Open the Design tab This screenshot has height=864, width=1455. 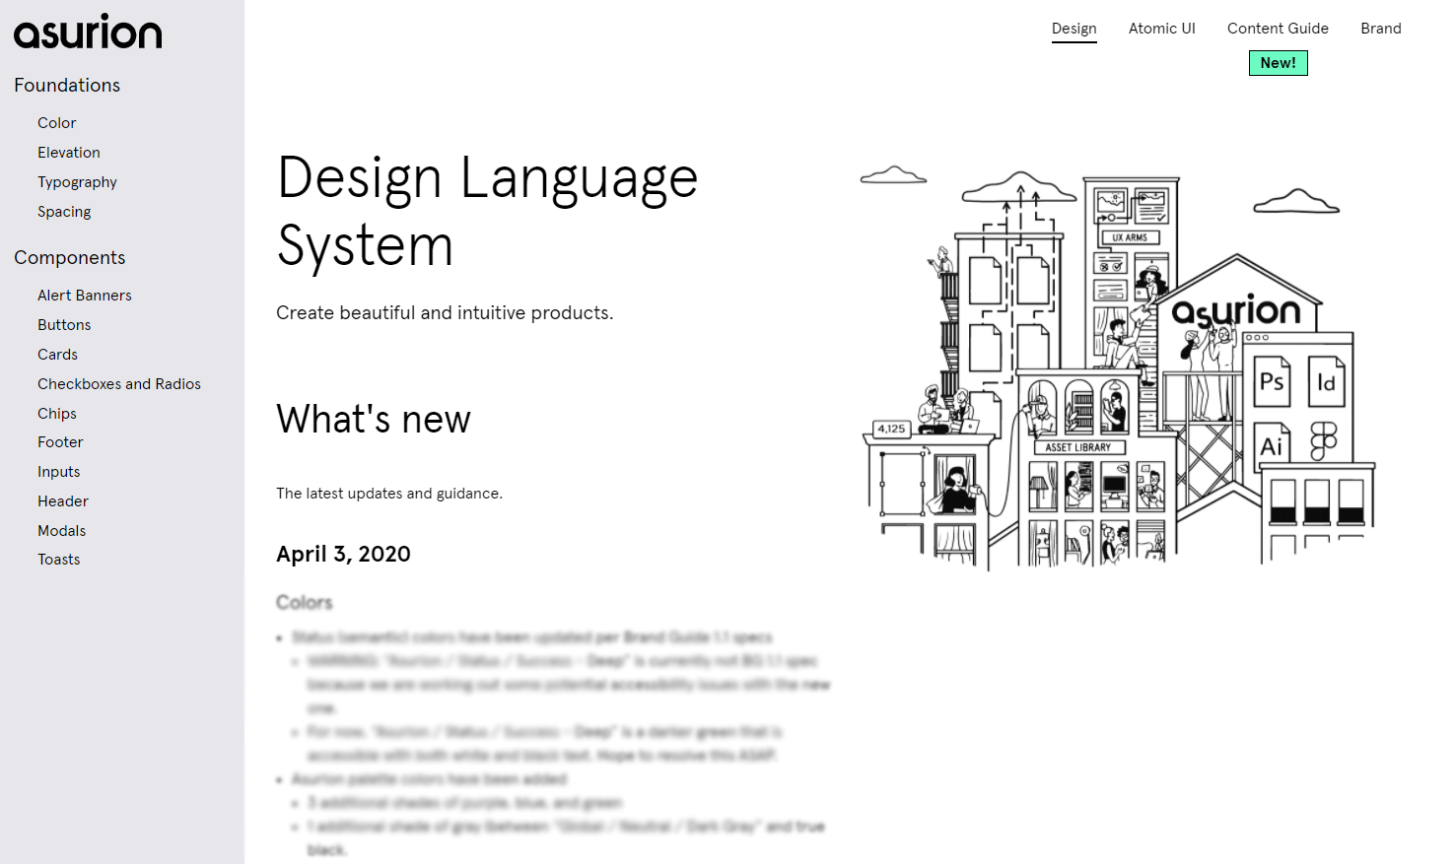[x=1074, y=29]
